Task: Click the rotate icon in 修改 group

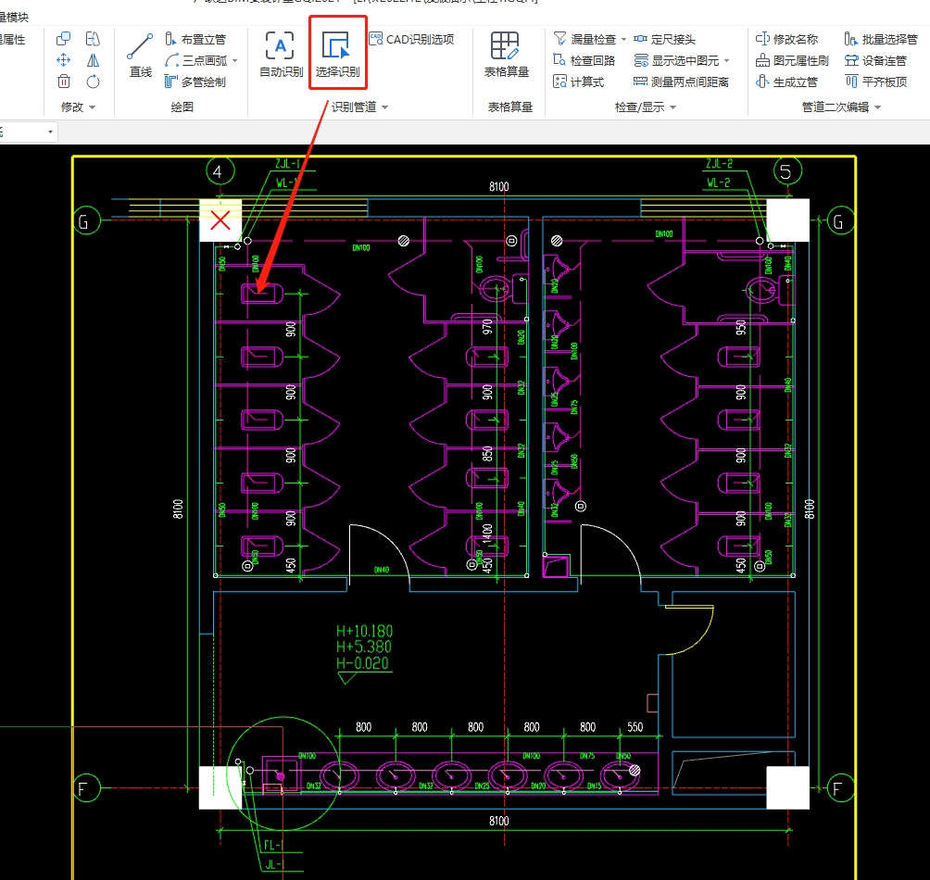Action: pos(93,82)
